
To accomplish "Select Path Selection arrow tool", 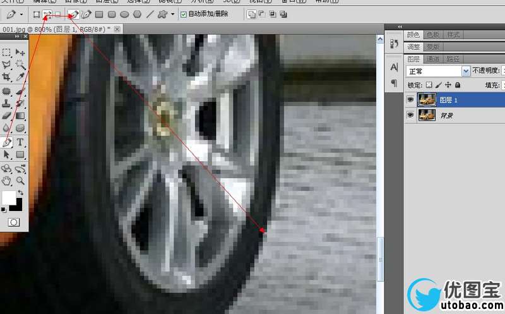I will pyautogui.click(x=6, y=155).
